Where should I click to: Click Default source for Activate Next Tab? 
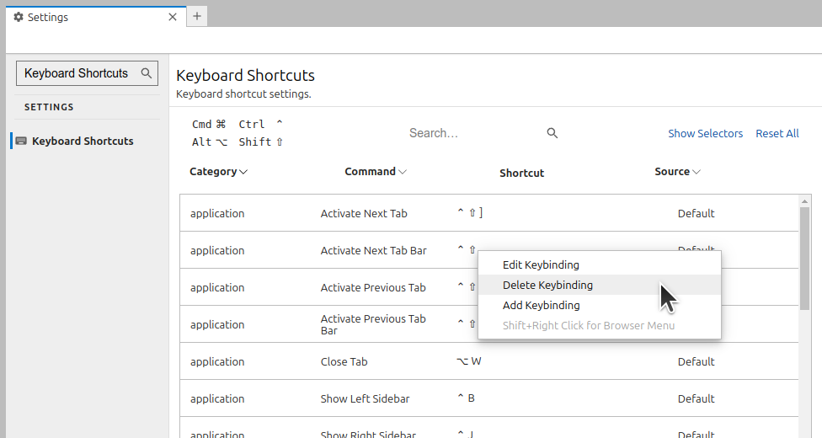pyautogui.click(x=697, y=213)
